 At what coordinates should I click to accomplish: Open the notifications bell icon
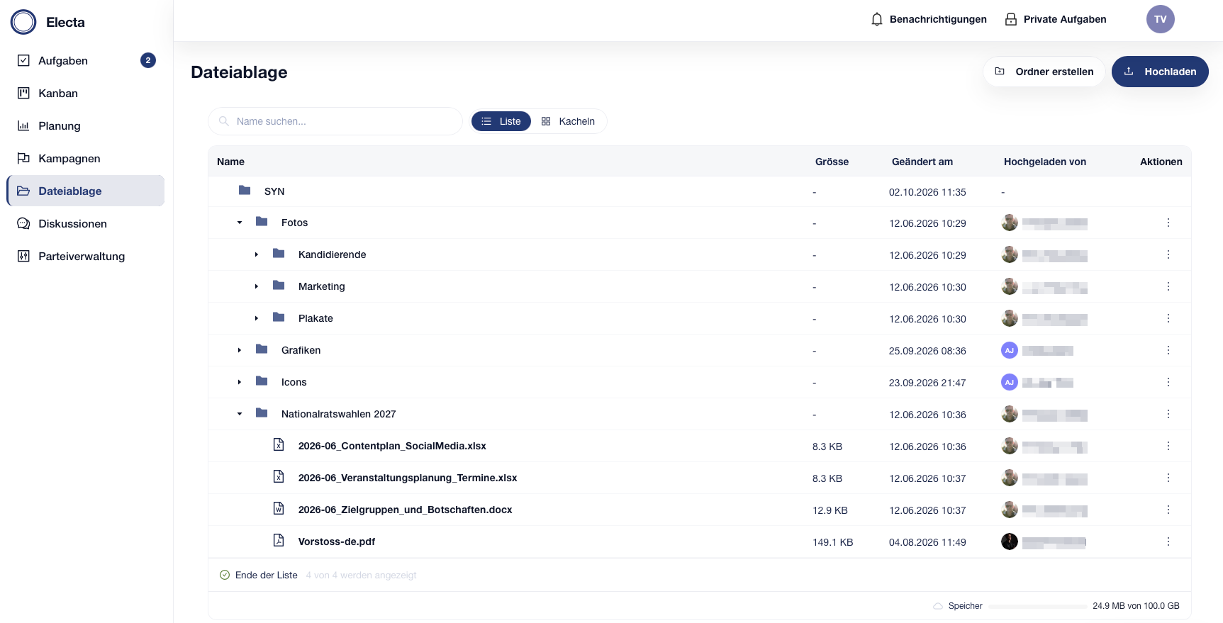click(877, 19)
